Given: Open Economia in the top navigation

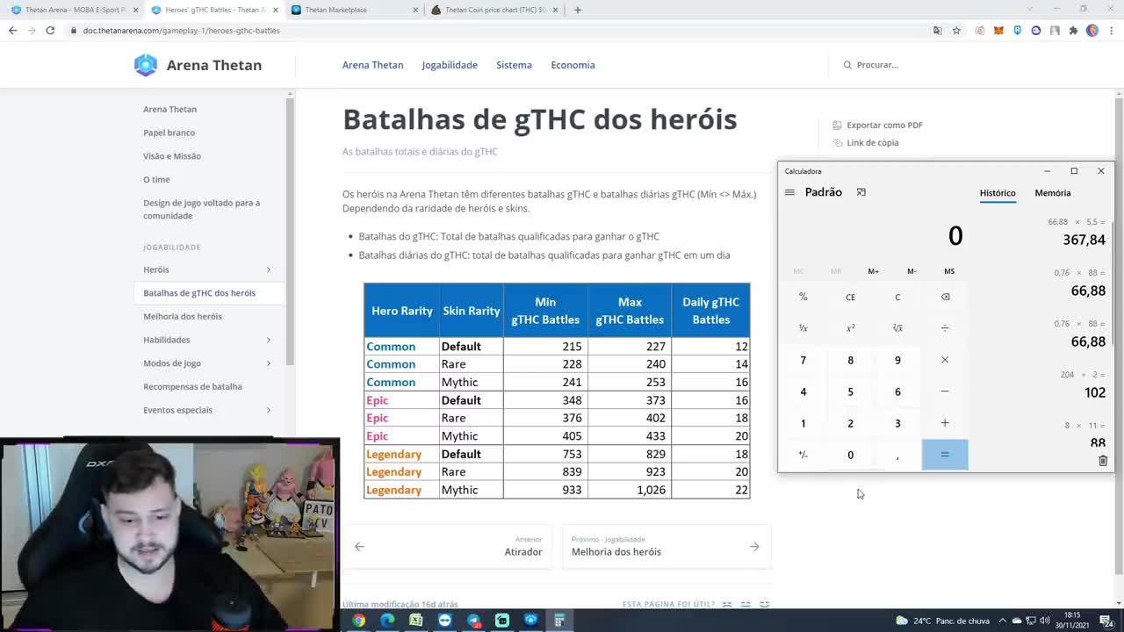Looking at the screenshot, I should point(573,65).
